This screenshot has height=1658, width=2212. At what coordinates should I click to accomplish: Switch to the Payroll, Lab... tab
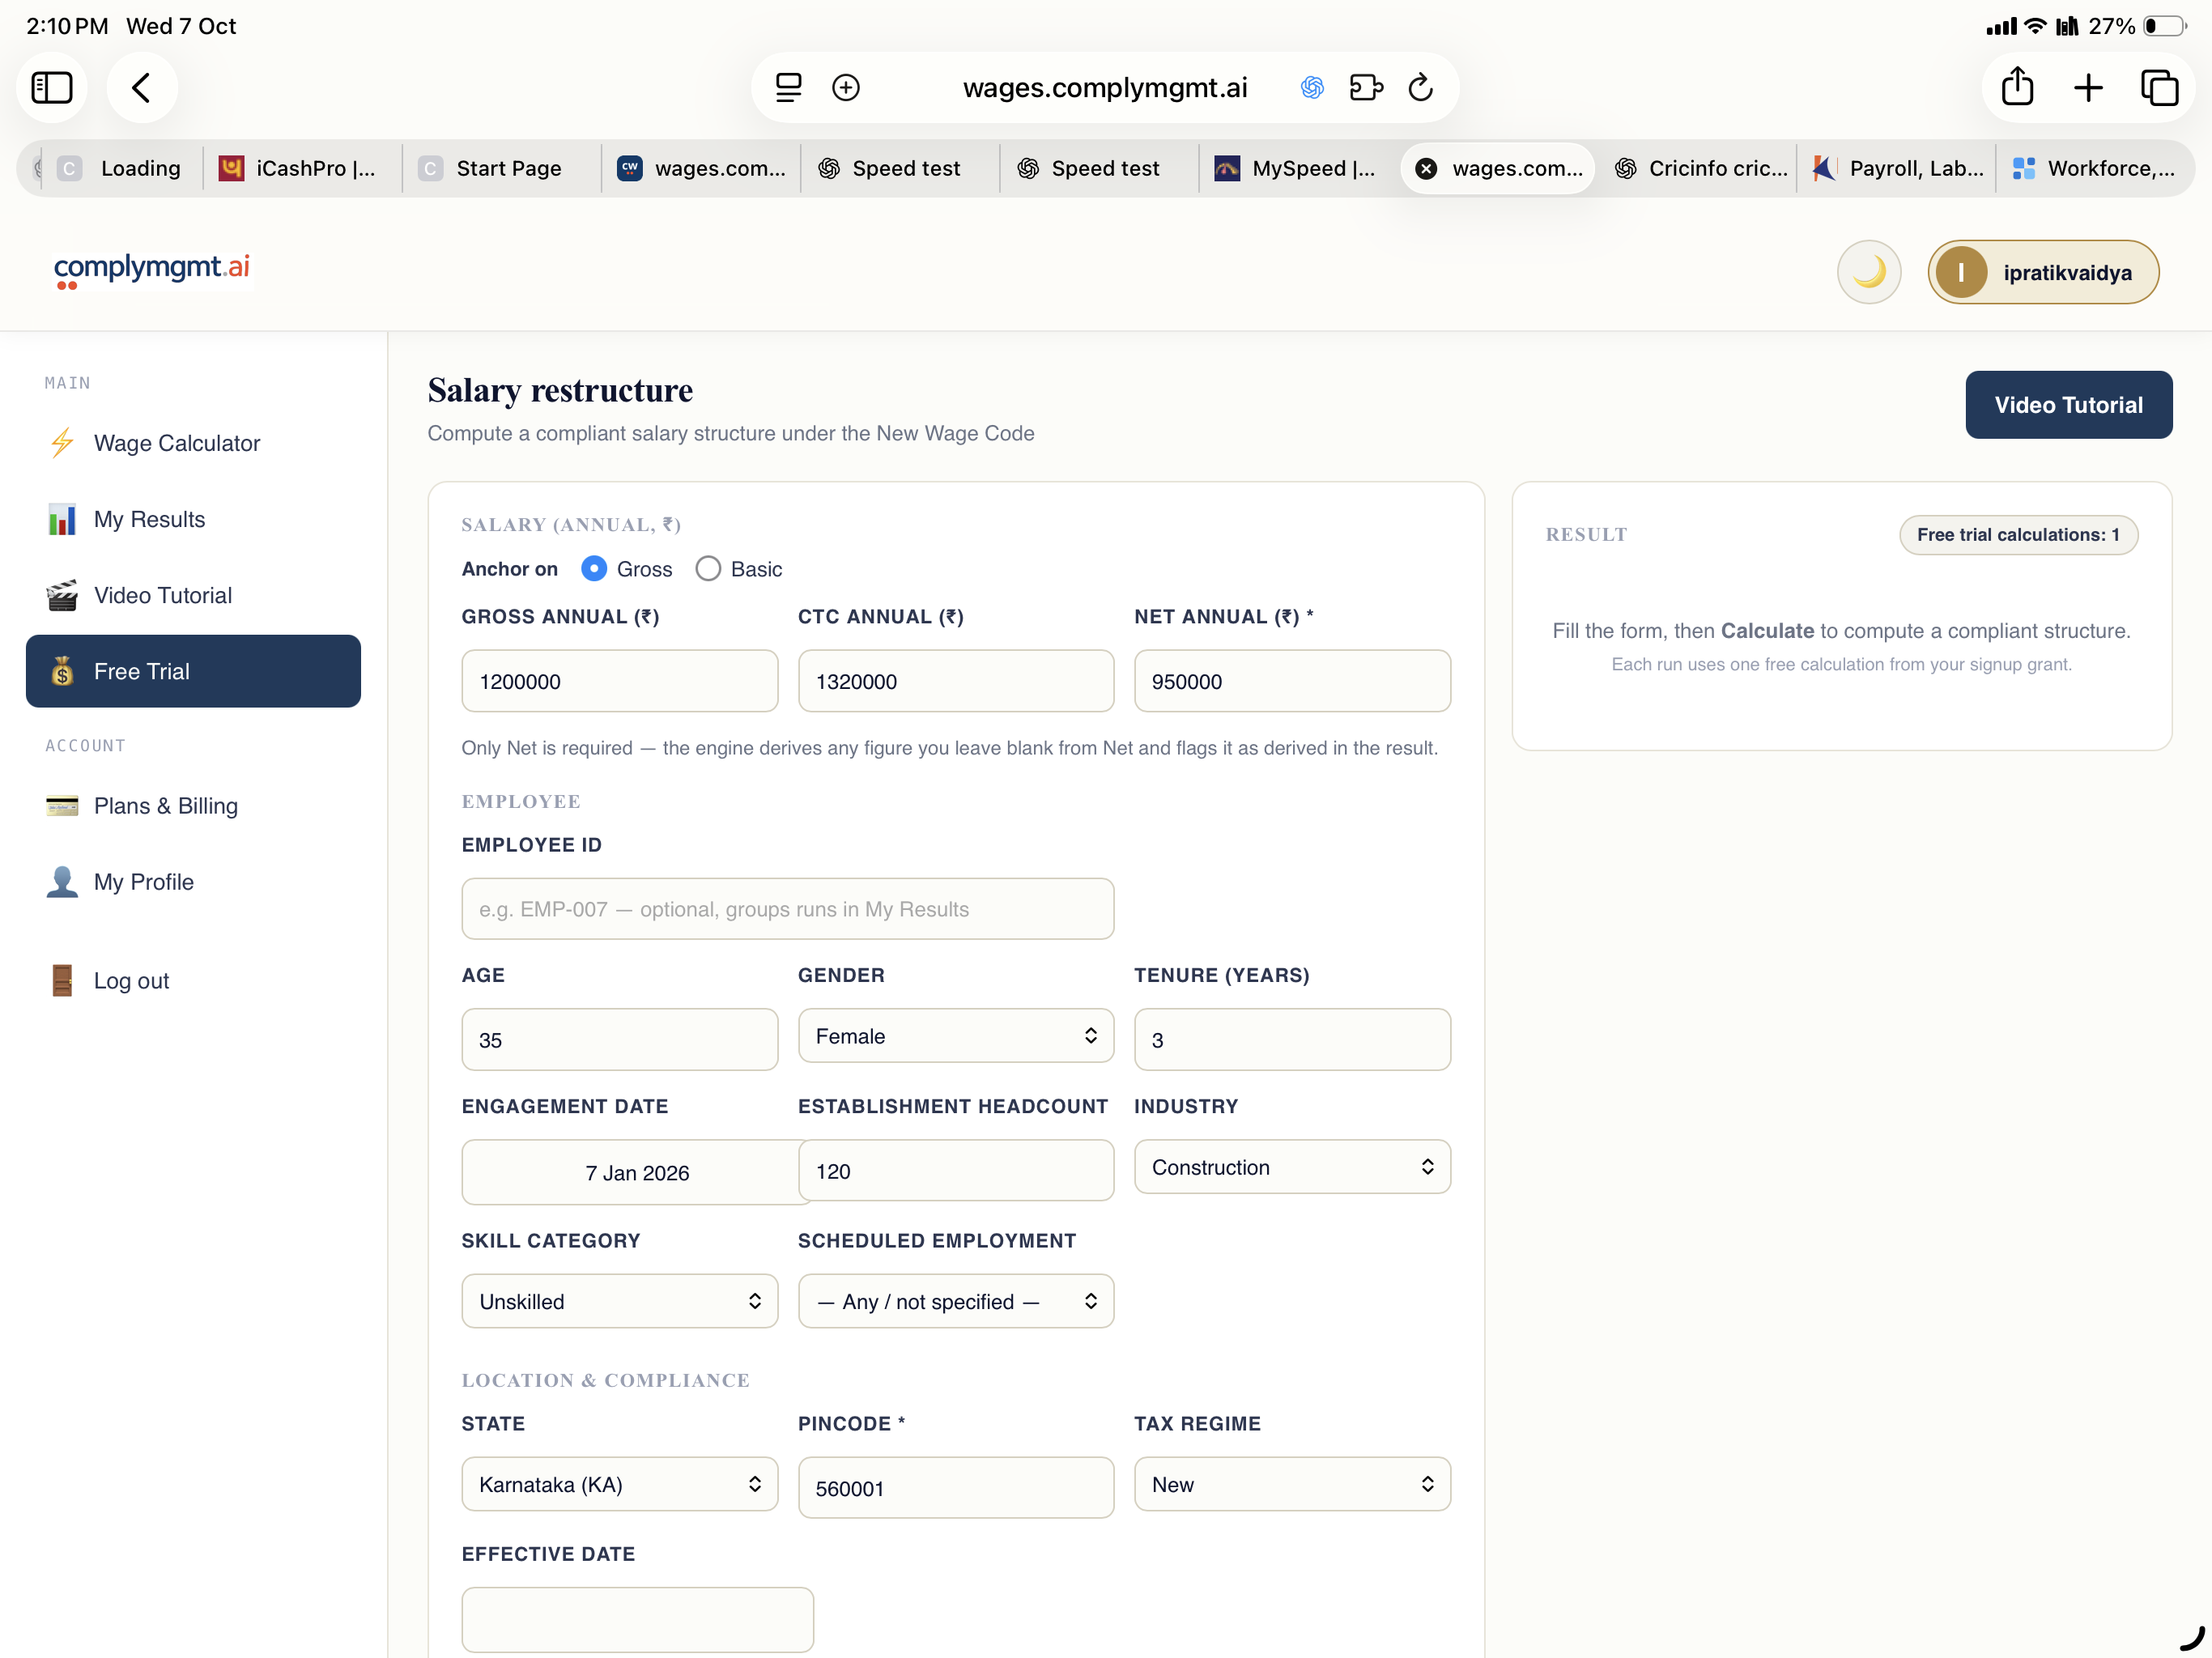click(x=1898, y=168)
